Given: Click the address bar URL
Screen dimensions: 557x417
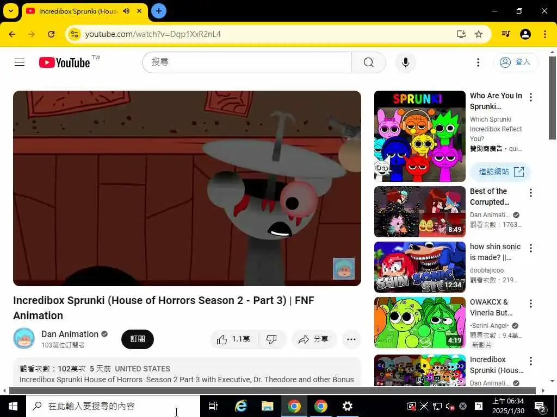Looking at the screenshot, I should click(153, 34).
